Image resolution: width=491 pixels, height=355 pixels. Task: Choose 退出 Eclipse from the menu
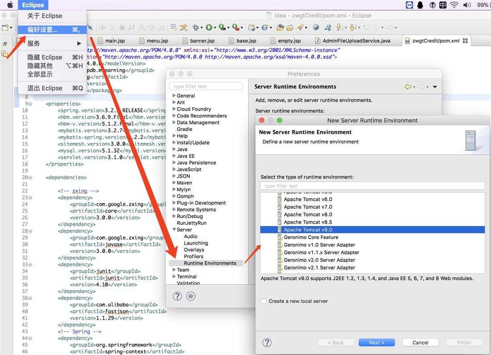(52, 88)
